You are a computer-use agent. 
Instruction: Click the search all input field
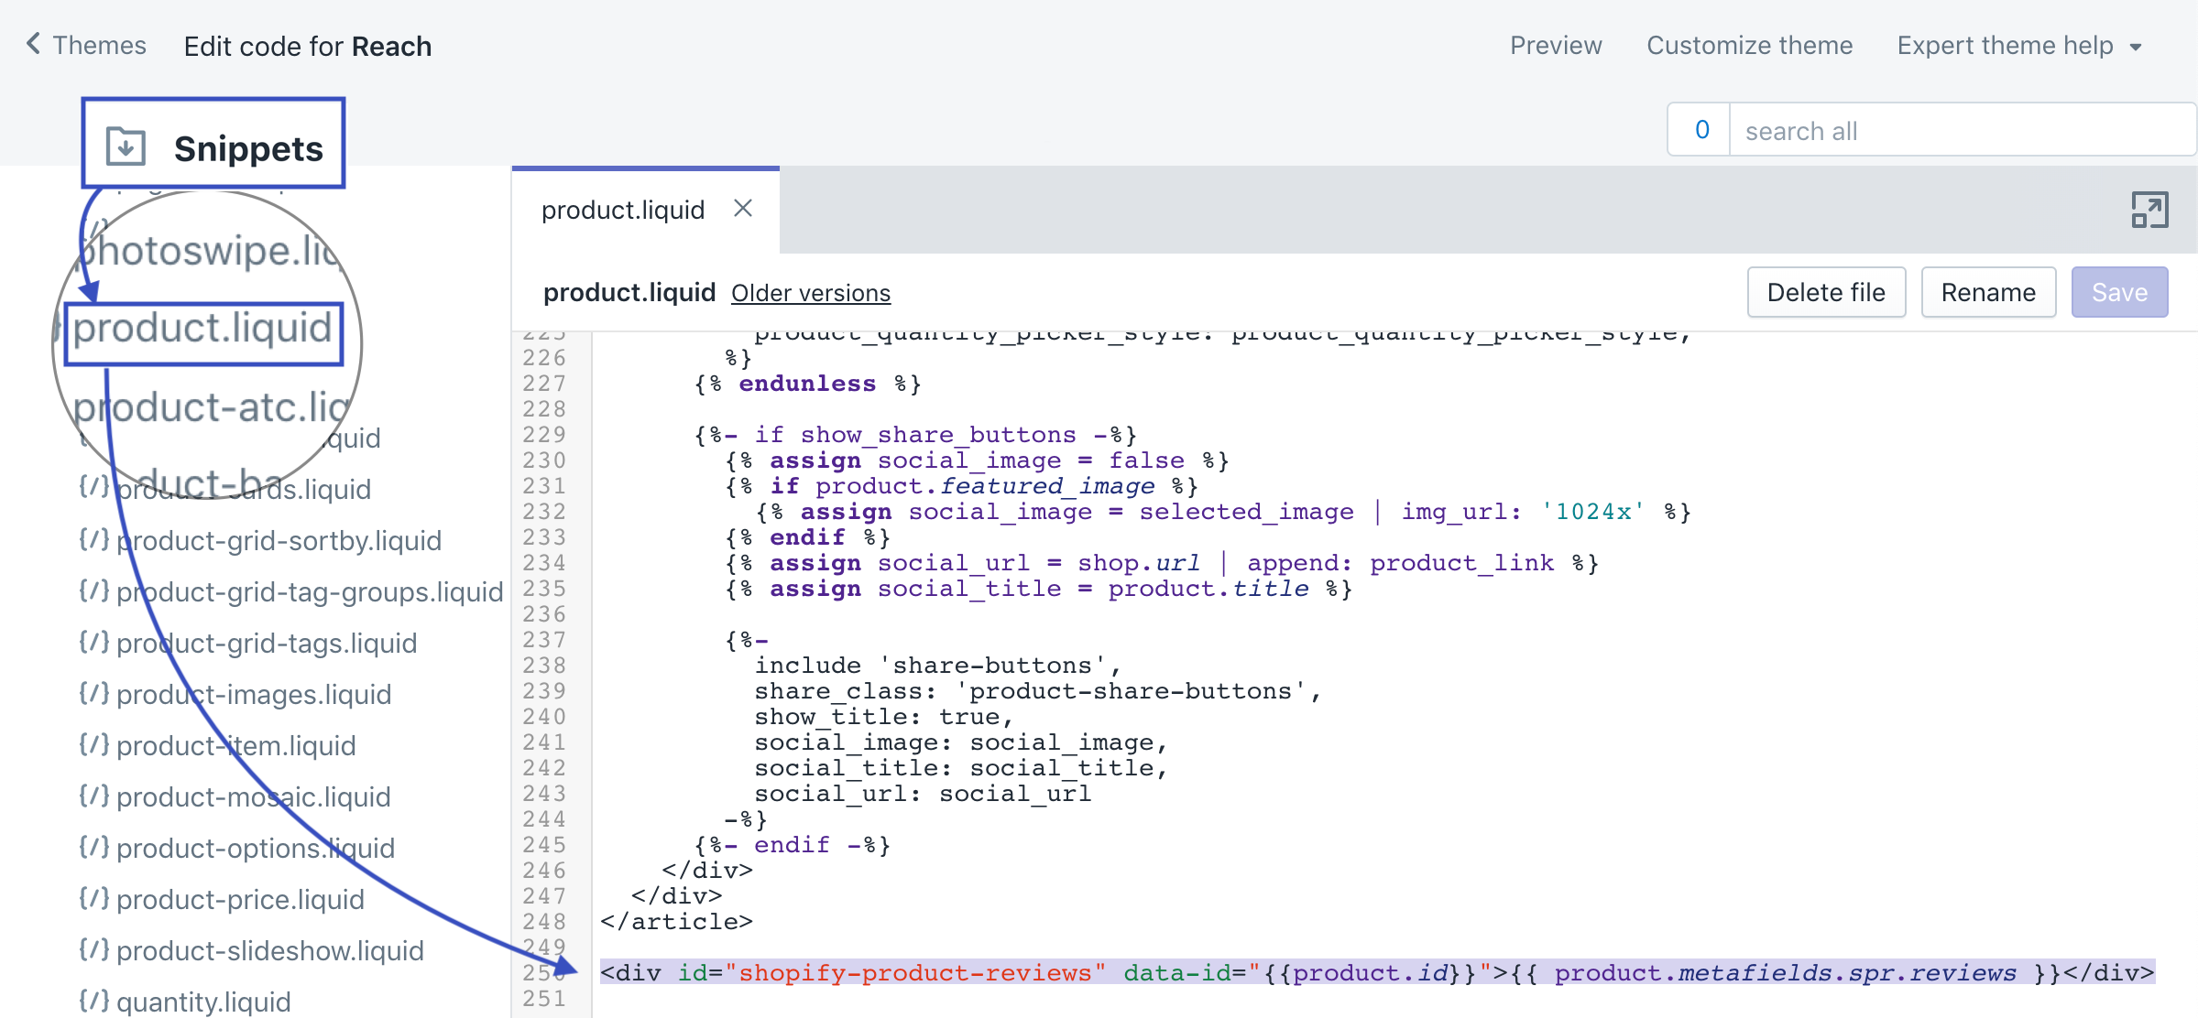[x=1963, y=130]
